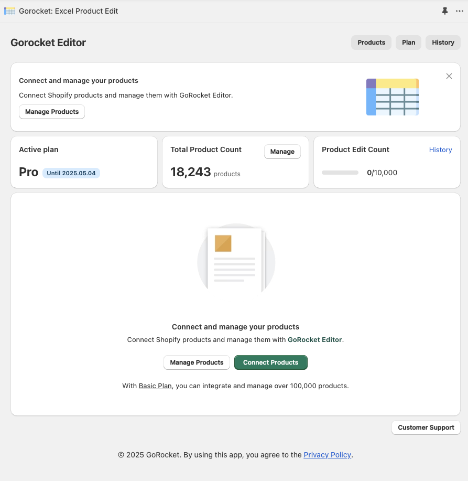Click the document illustration in empty state
The width and height of the screenshot is (468, 481).
click(236, 258)
